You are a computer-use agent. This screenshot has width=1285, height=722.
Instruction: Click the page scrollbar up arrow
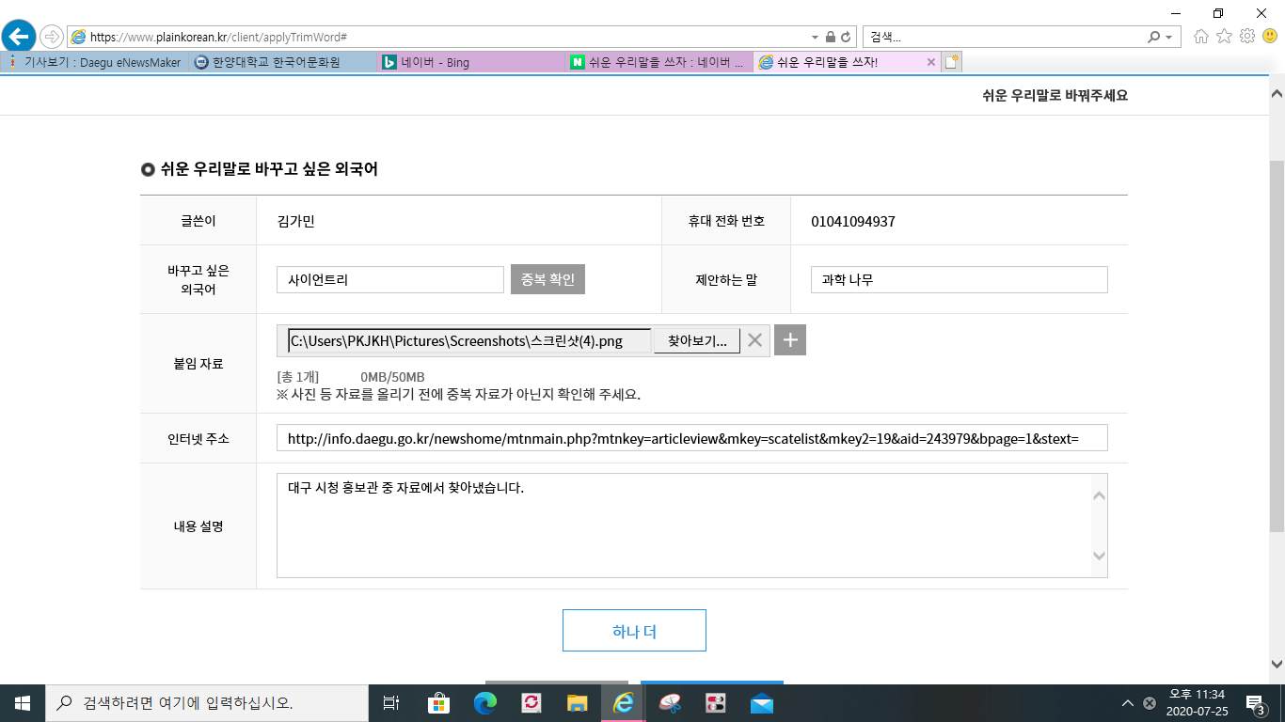click(x=1277, y=94)
